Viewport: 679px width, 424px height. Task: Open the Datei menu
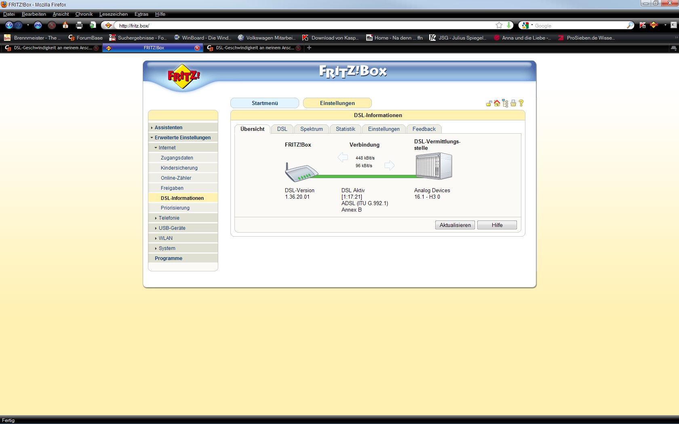coord(9,14)
